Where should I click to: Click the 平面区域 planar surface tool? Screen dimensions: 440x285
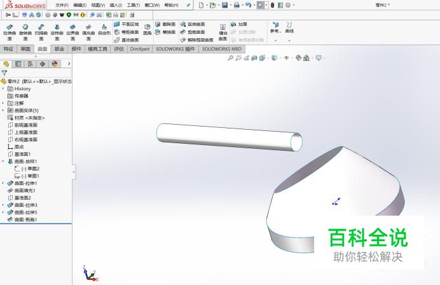127,24
